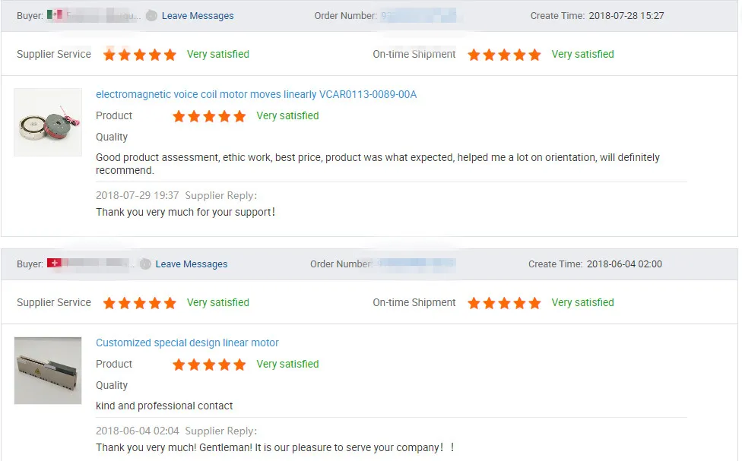
Task: Open the electromagnetic voice coil motor product link
Action: [256, 94]
